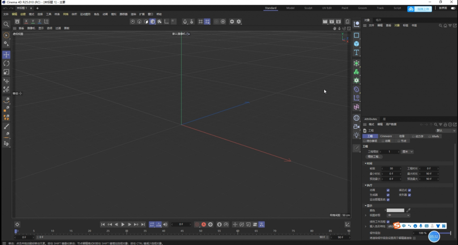Add a Text spline object

point(356,53)
